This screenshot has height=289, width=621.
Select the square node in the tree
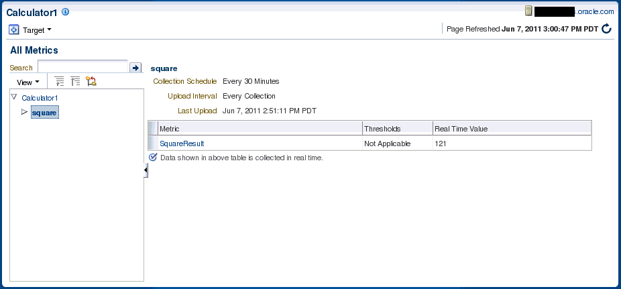45,113
